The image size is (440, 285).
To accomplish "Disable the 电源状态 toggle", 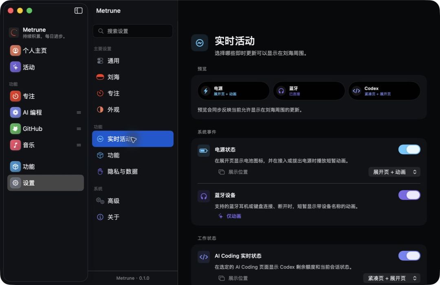I will coord(409,149).
